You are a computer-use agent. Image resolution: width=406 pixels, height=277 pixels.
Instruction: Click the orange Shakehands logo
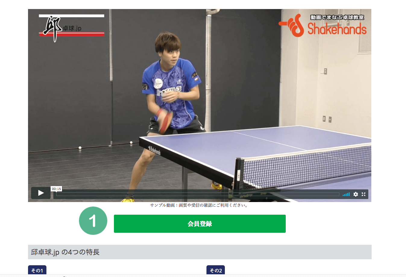(323, 26)
